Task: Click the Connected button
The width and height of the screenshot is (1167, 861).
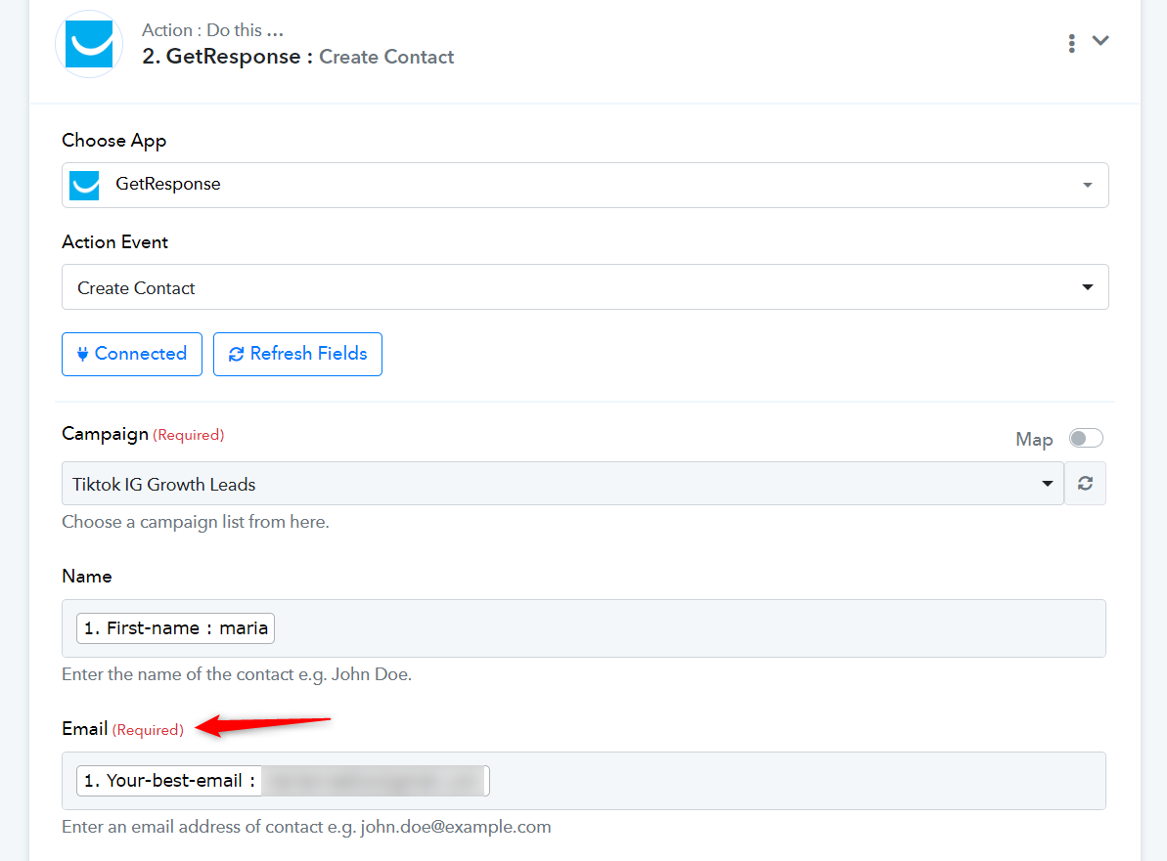Action: click(x=132, y=354)
